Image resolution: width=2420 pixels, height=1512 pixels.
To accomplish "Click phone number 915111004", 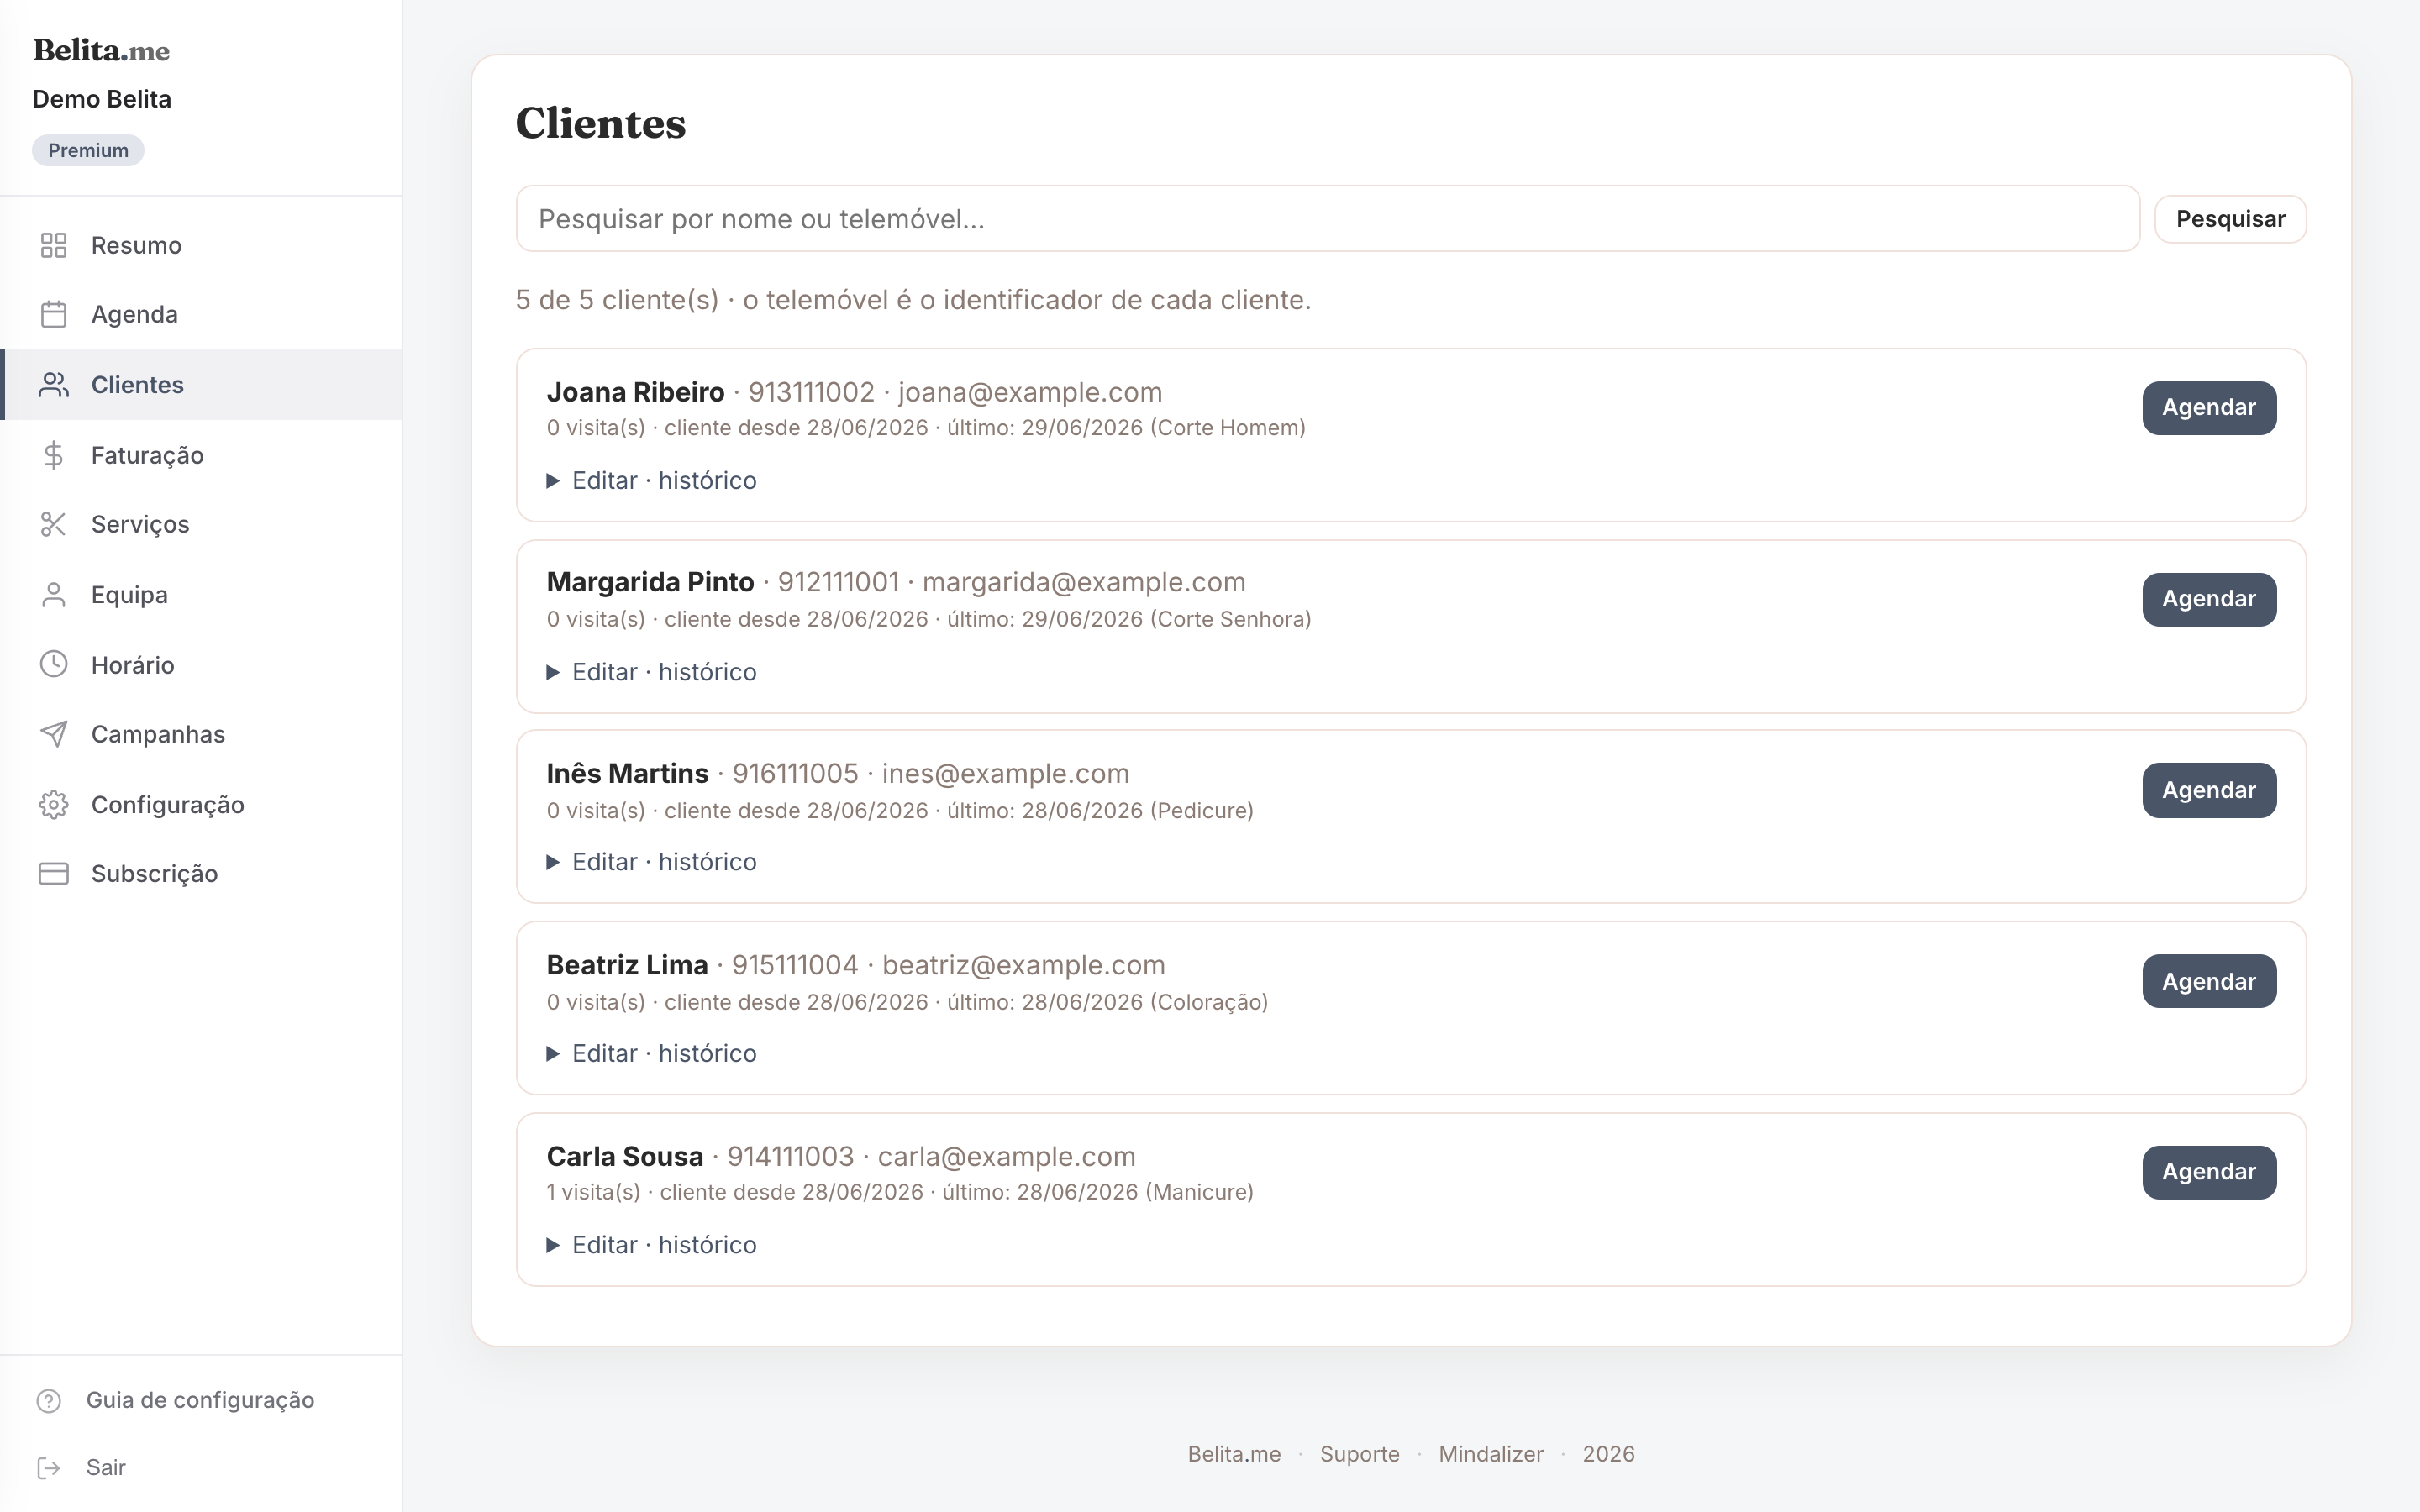I will [x=795, y=965].
